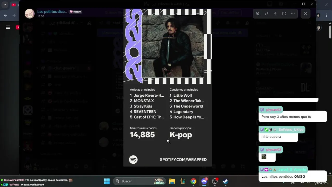332x187 pixels.
Task: Click the sender's profile avatar in viewer header
Action: click(x=30, y=14)
